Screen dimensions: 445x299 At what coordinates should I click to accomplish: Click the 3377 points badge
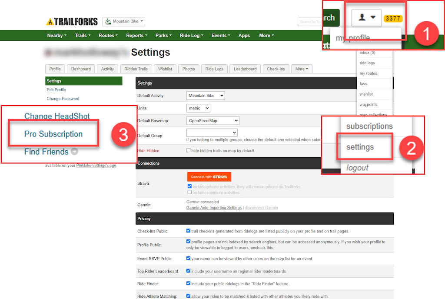(x=393, y=18)
